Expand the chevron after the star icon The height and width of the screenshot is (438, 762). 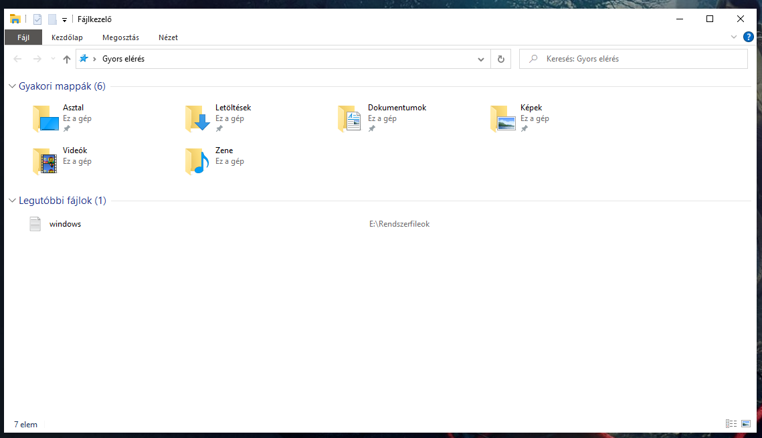(94, 59)
